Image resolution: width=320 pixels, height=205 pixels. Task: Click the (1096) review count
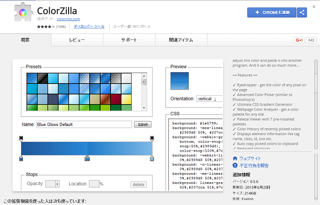click(x=61, y=26)
